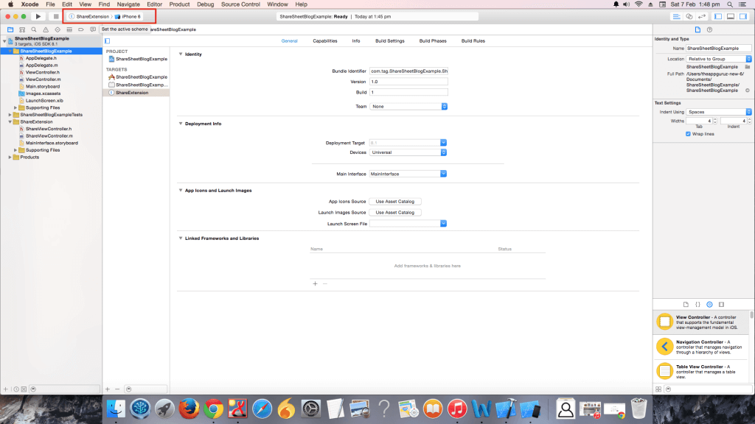The width and height of the screenshot is (755, 424).
Task: Use Asset Catalog for Launch Images Source
Action: (395, 213)
